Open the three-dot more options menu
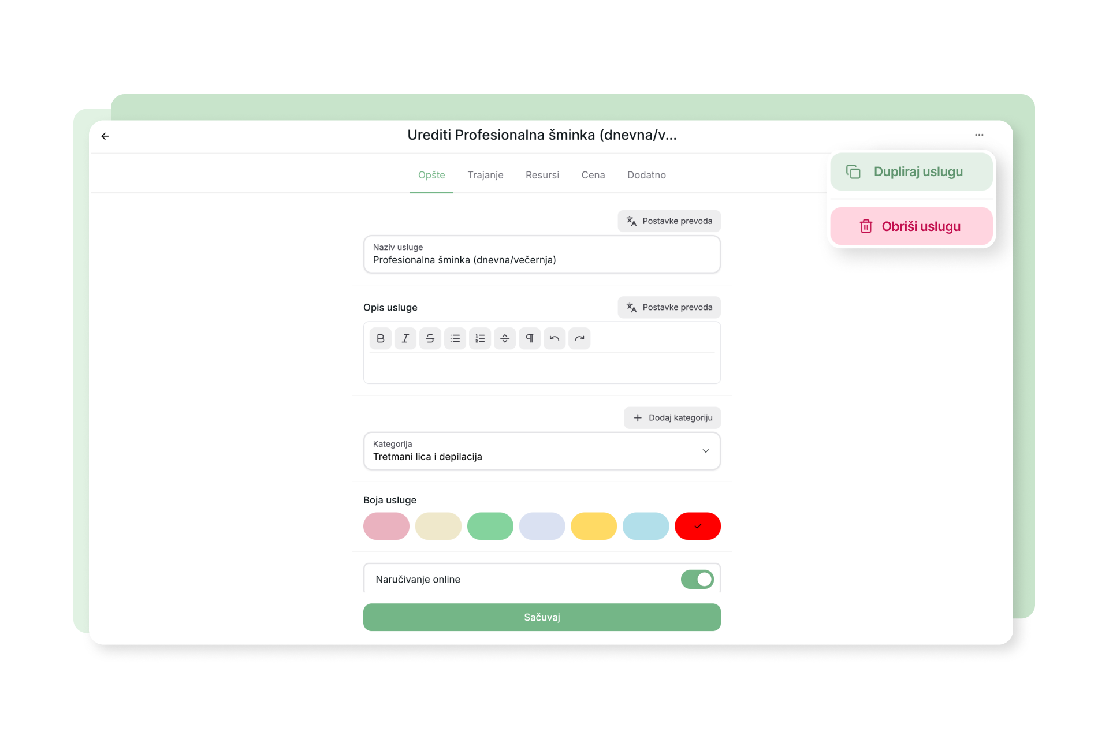This screenshot has height=739, width=1109. click(x=979, y=135)
